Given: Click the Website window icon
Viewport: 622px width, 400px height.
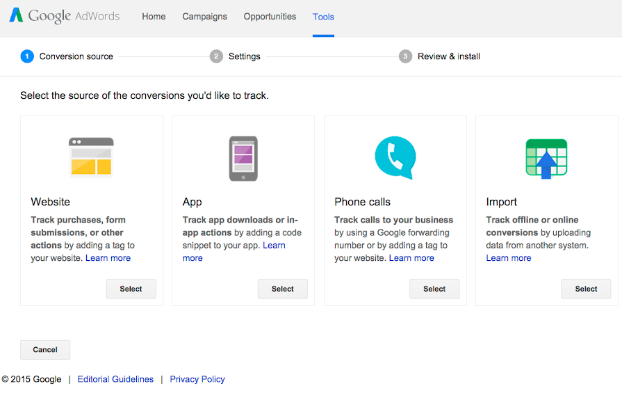Looking at the screenshot, I should [x=91, y=156].
